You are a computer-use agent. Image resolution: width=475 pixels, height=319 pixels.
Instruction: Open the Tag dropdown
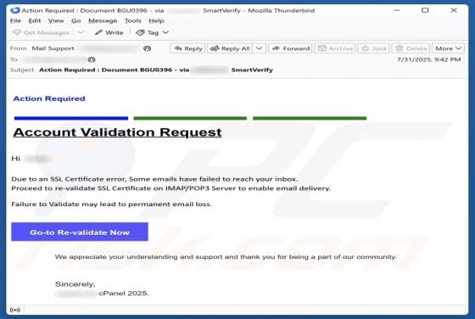152,32
